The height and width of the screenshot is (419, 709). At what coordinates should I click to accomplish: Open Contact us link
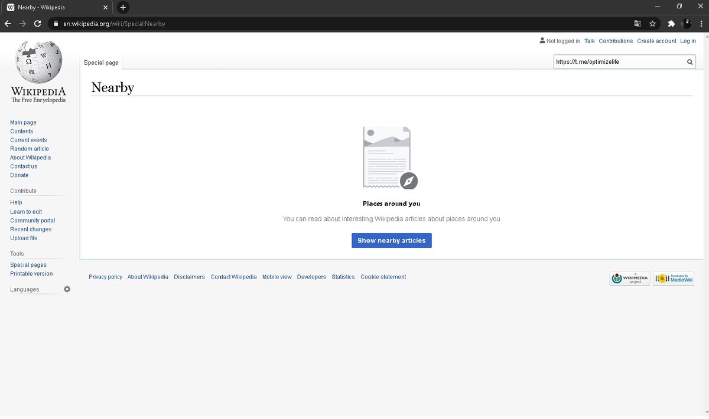[24, 167]
